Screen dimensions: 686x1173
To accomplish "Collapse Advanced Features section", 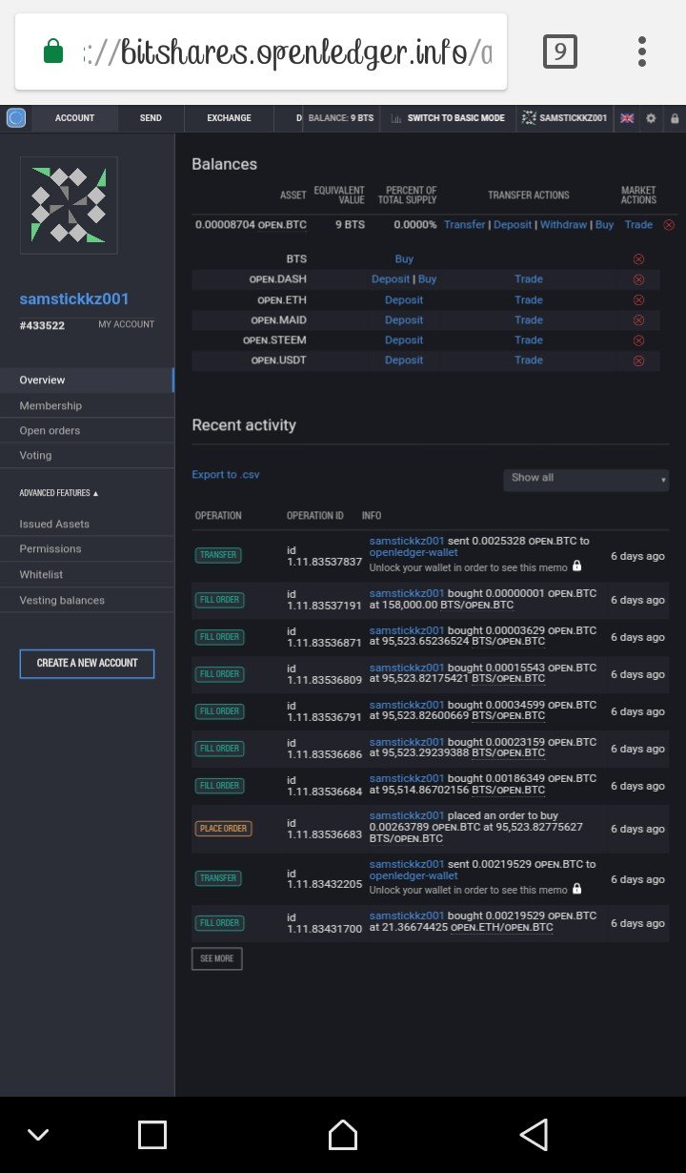I will click(x=59, y=493).
